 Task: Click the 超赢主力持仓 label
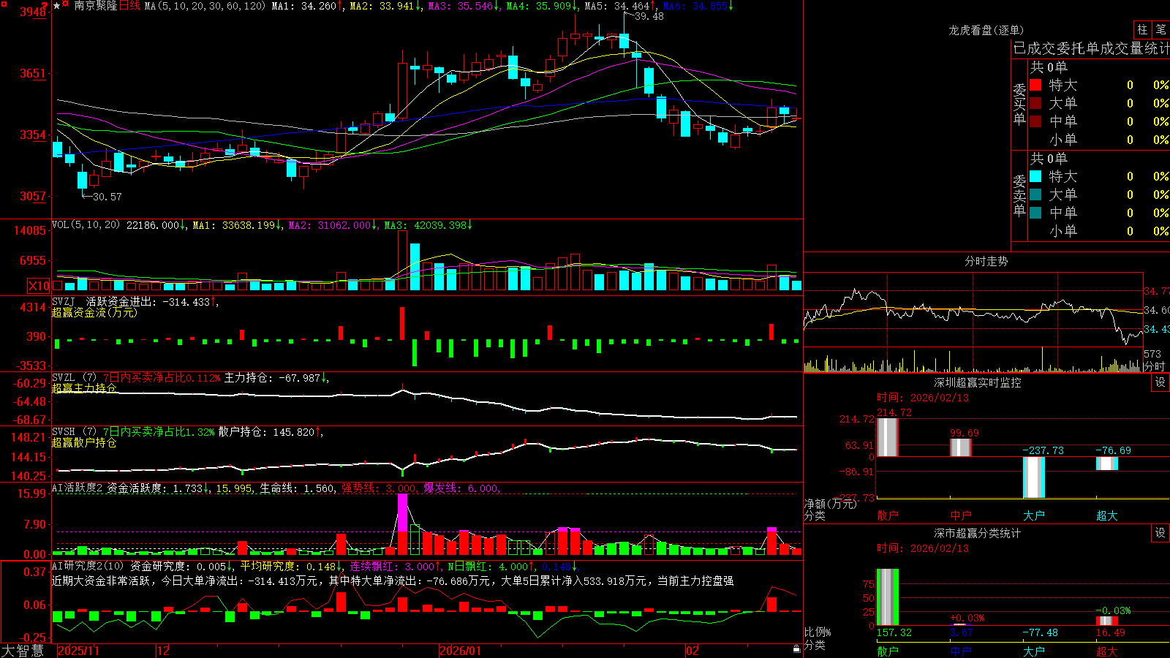[84, 388]
